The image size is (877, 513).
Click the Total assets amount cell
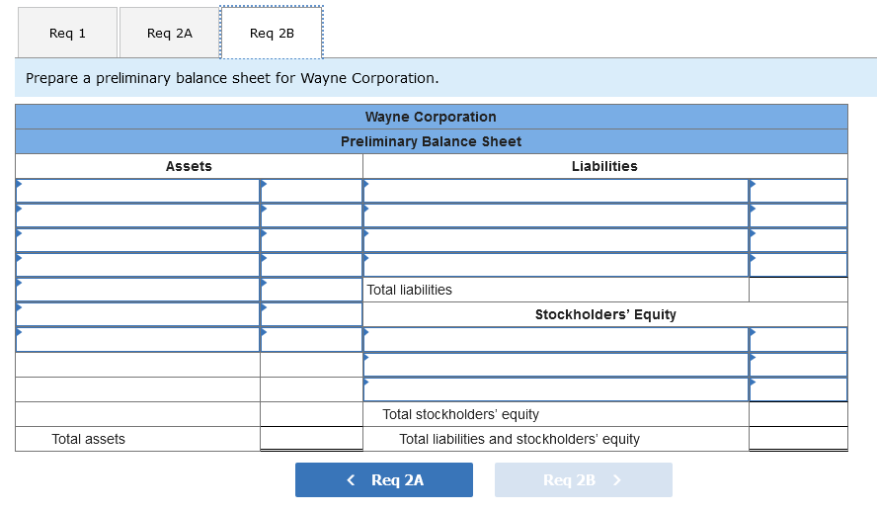tap(311, 439)
